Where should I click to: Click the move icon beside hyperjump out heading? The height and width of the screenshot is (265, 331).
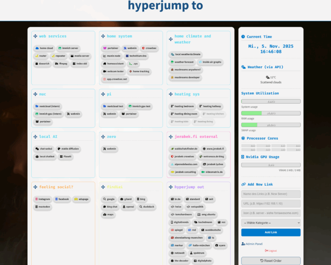click(171, 187)
